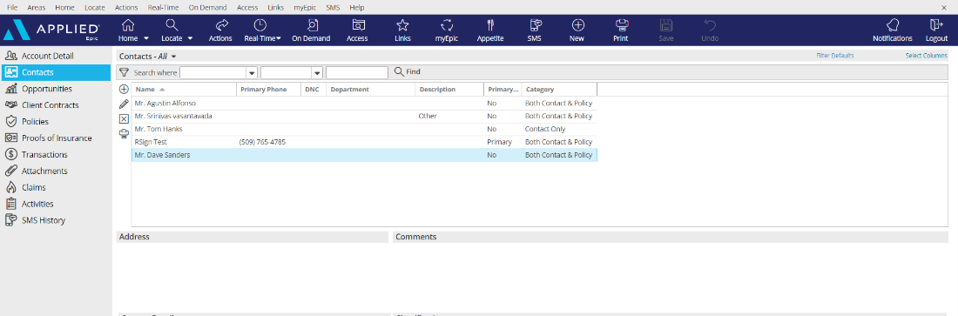Open the Actions toolbar icon

pos(222,25)
